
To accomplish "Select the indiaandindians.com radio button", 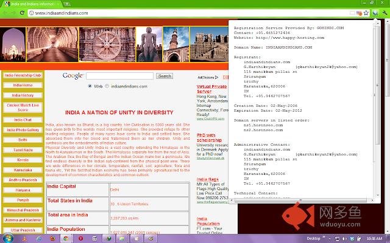I will click(107, 86).
